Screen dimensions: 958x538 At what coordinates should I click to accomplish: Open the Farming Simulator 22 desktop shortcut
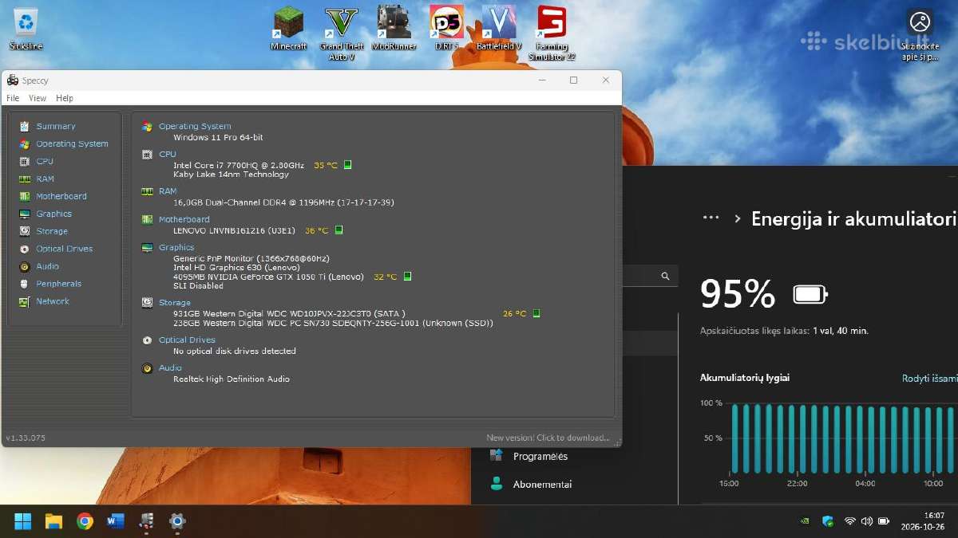pos(552,33)
